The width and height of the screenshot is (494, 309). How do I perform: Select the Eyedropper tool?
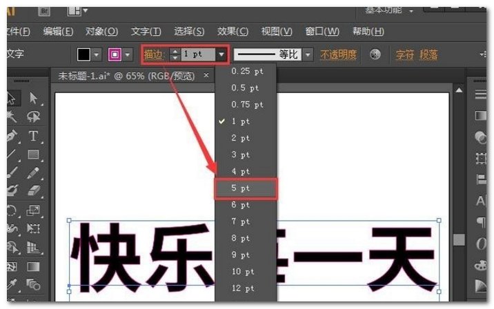(x=12, y=284)
